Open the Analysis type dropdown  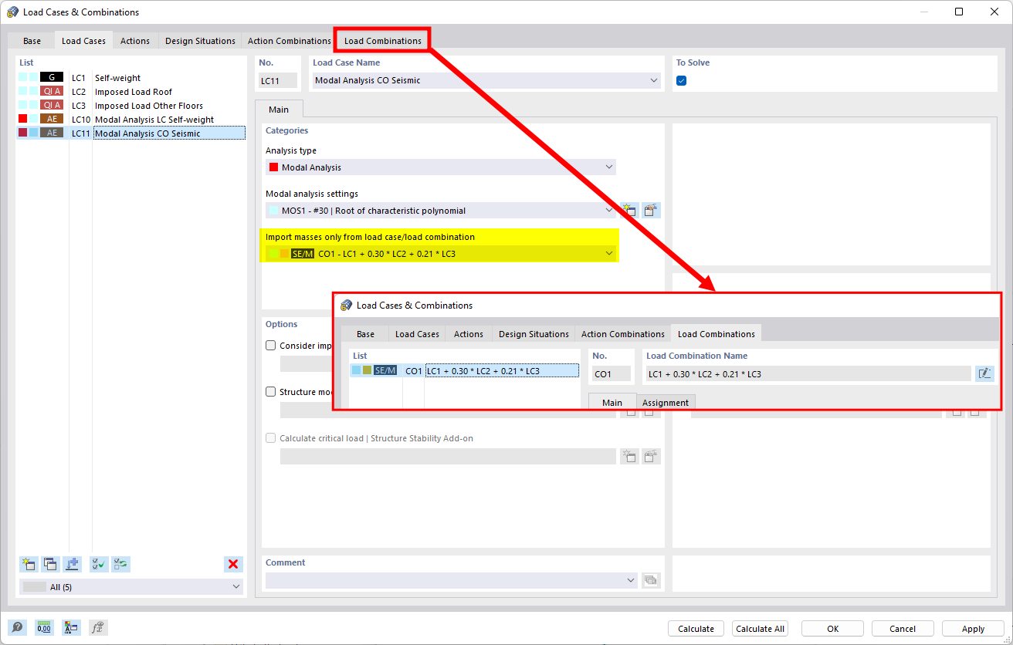pos(609,167)
